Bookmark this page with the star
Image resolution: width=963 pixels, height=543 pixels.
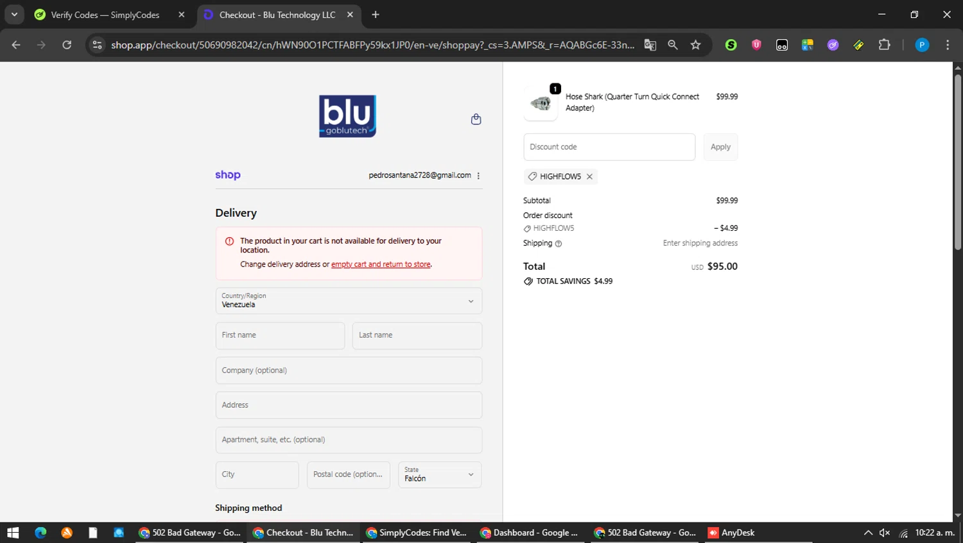coord(695,45)
